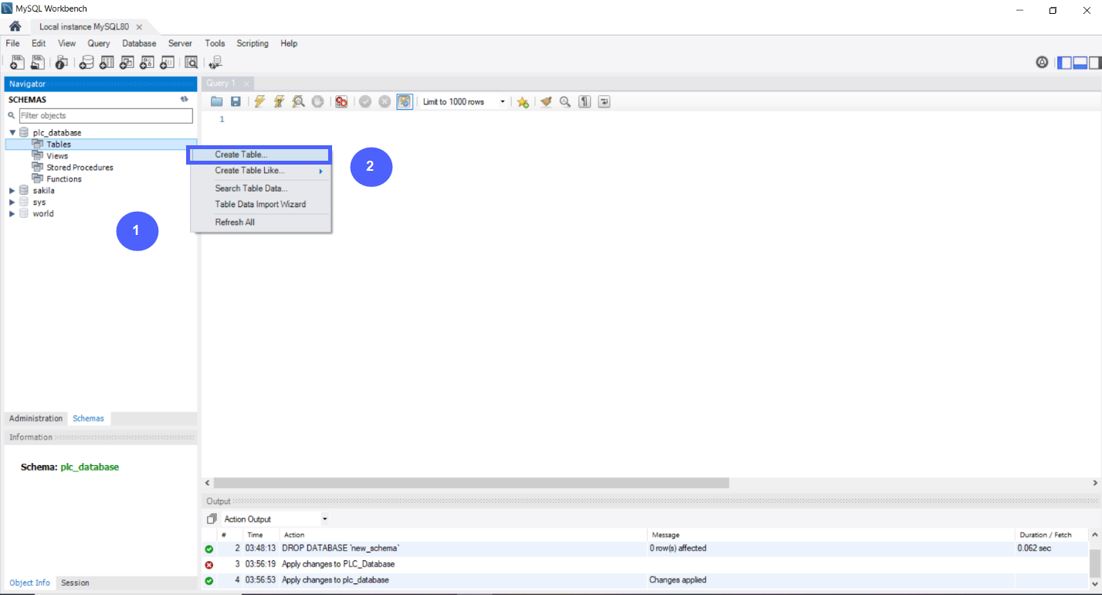Select Stored Procedures tree node
Screen dimensions: 1102x595
click(x=80, y=168)
